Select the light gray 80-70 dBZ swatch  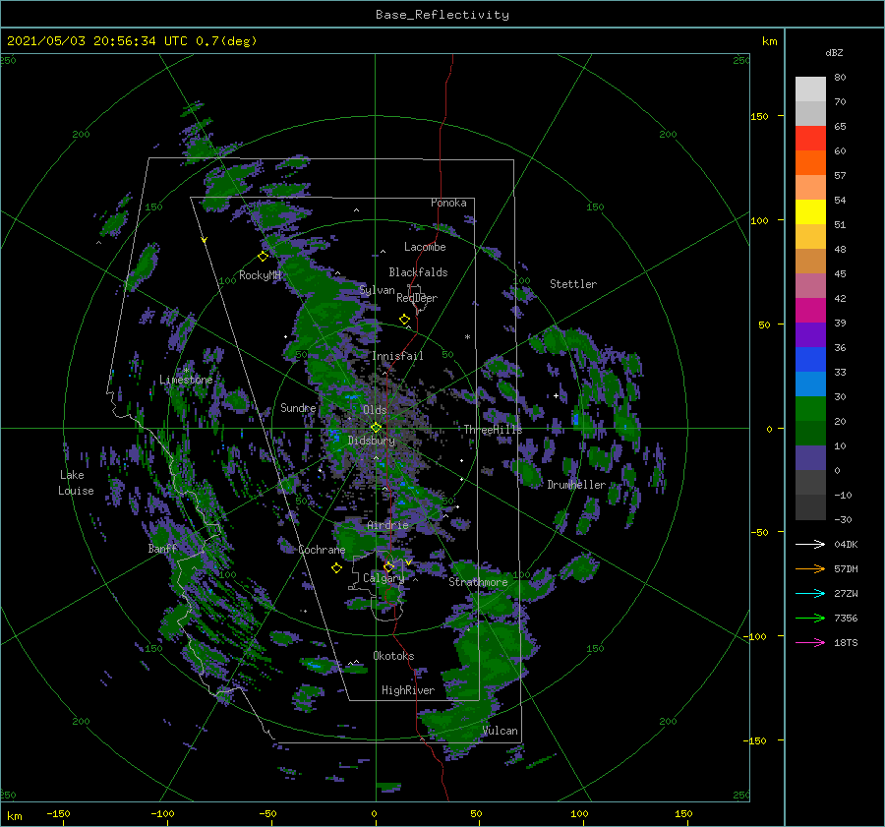click(810, 89)
